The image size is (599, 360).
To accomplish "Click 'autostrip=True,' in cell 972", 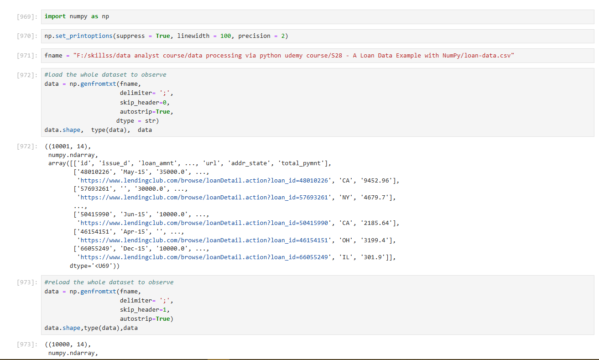I will tap(147, 111).
